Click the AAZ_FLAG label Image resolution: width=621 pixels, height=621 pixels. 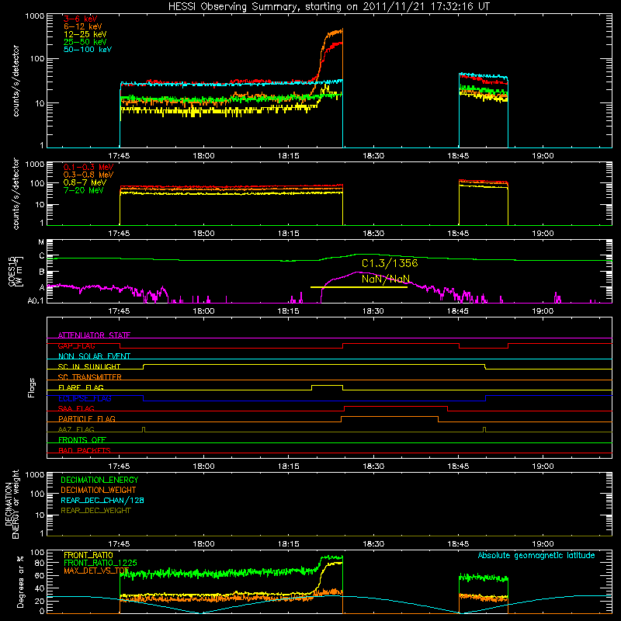76,429
